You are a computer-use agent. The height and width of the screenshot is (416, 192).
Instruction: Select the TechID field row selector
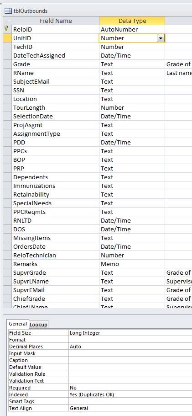pyautogui.click(x=7, y=47)
